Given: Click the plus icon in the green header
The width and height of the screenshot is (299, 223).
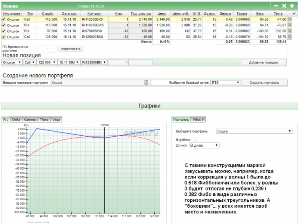Looking at the screenshot, I should point(292,6).
